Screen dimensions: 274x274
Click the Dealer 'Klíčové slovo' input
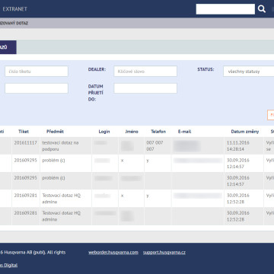[145, 72]
